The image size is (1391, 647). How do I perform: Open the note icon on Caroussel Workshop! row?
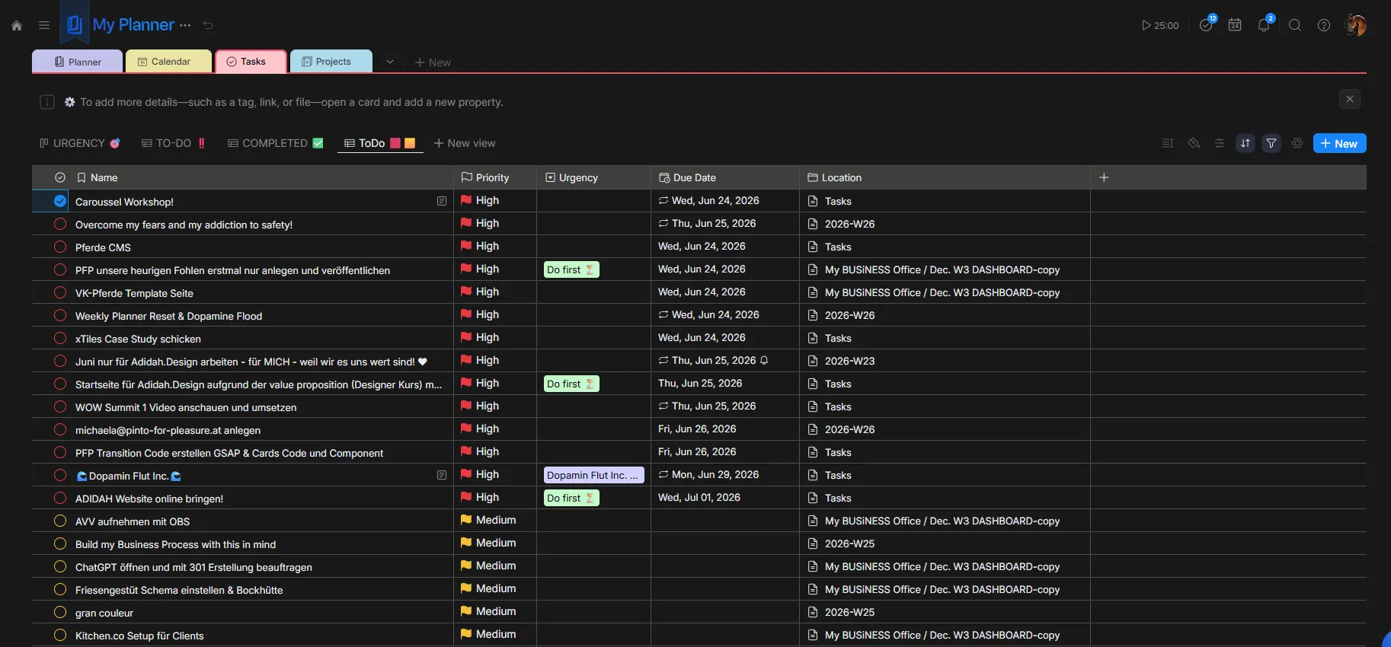(x=442, y=201)
